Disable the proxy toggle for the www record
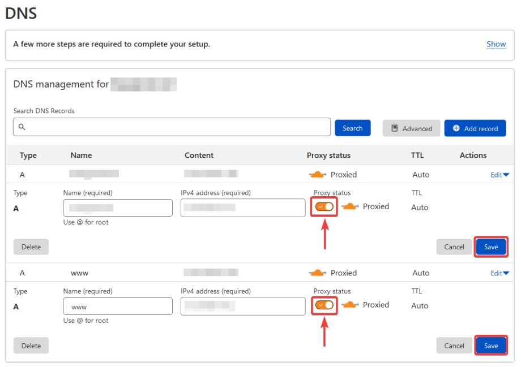 [x=324, y=305]
